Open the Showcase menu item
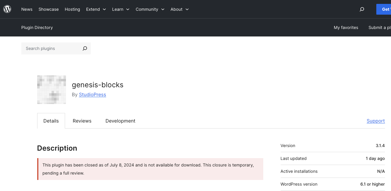Viewport: 391px width, 191px height. pos(49,9)
